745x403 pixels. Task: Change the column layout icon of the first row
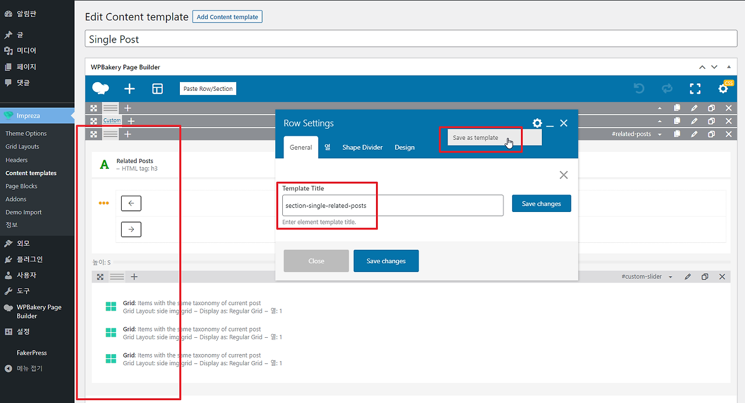coord(111,108)
